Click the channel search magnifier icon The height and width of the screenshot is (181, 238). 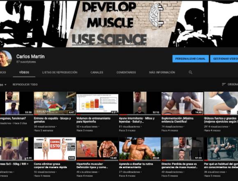coord(190,72)
